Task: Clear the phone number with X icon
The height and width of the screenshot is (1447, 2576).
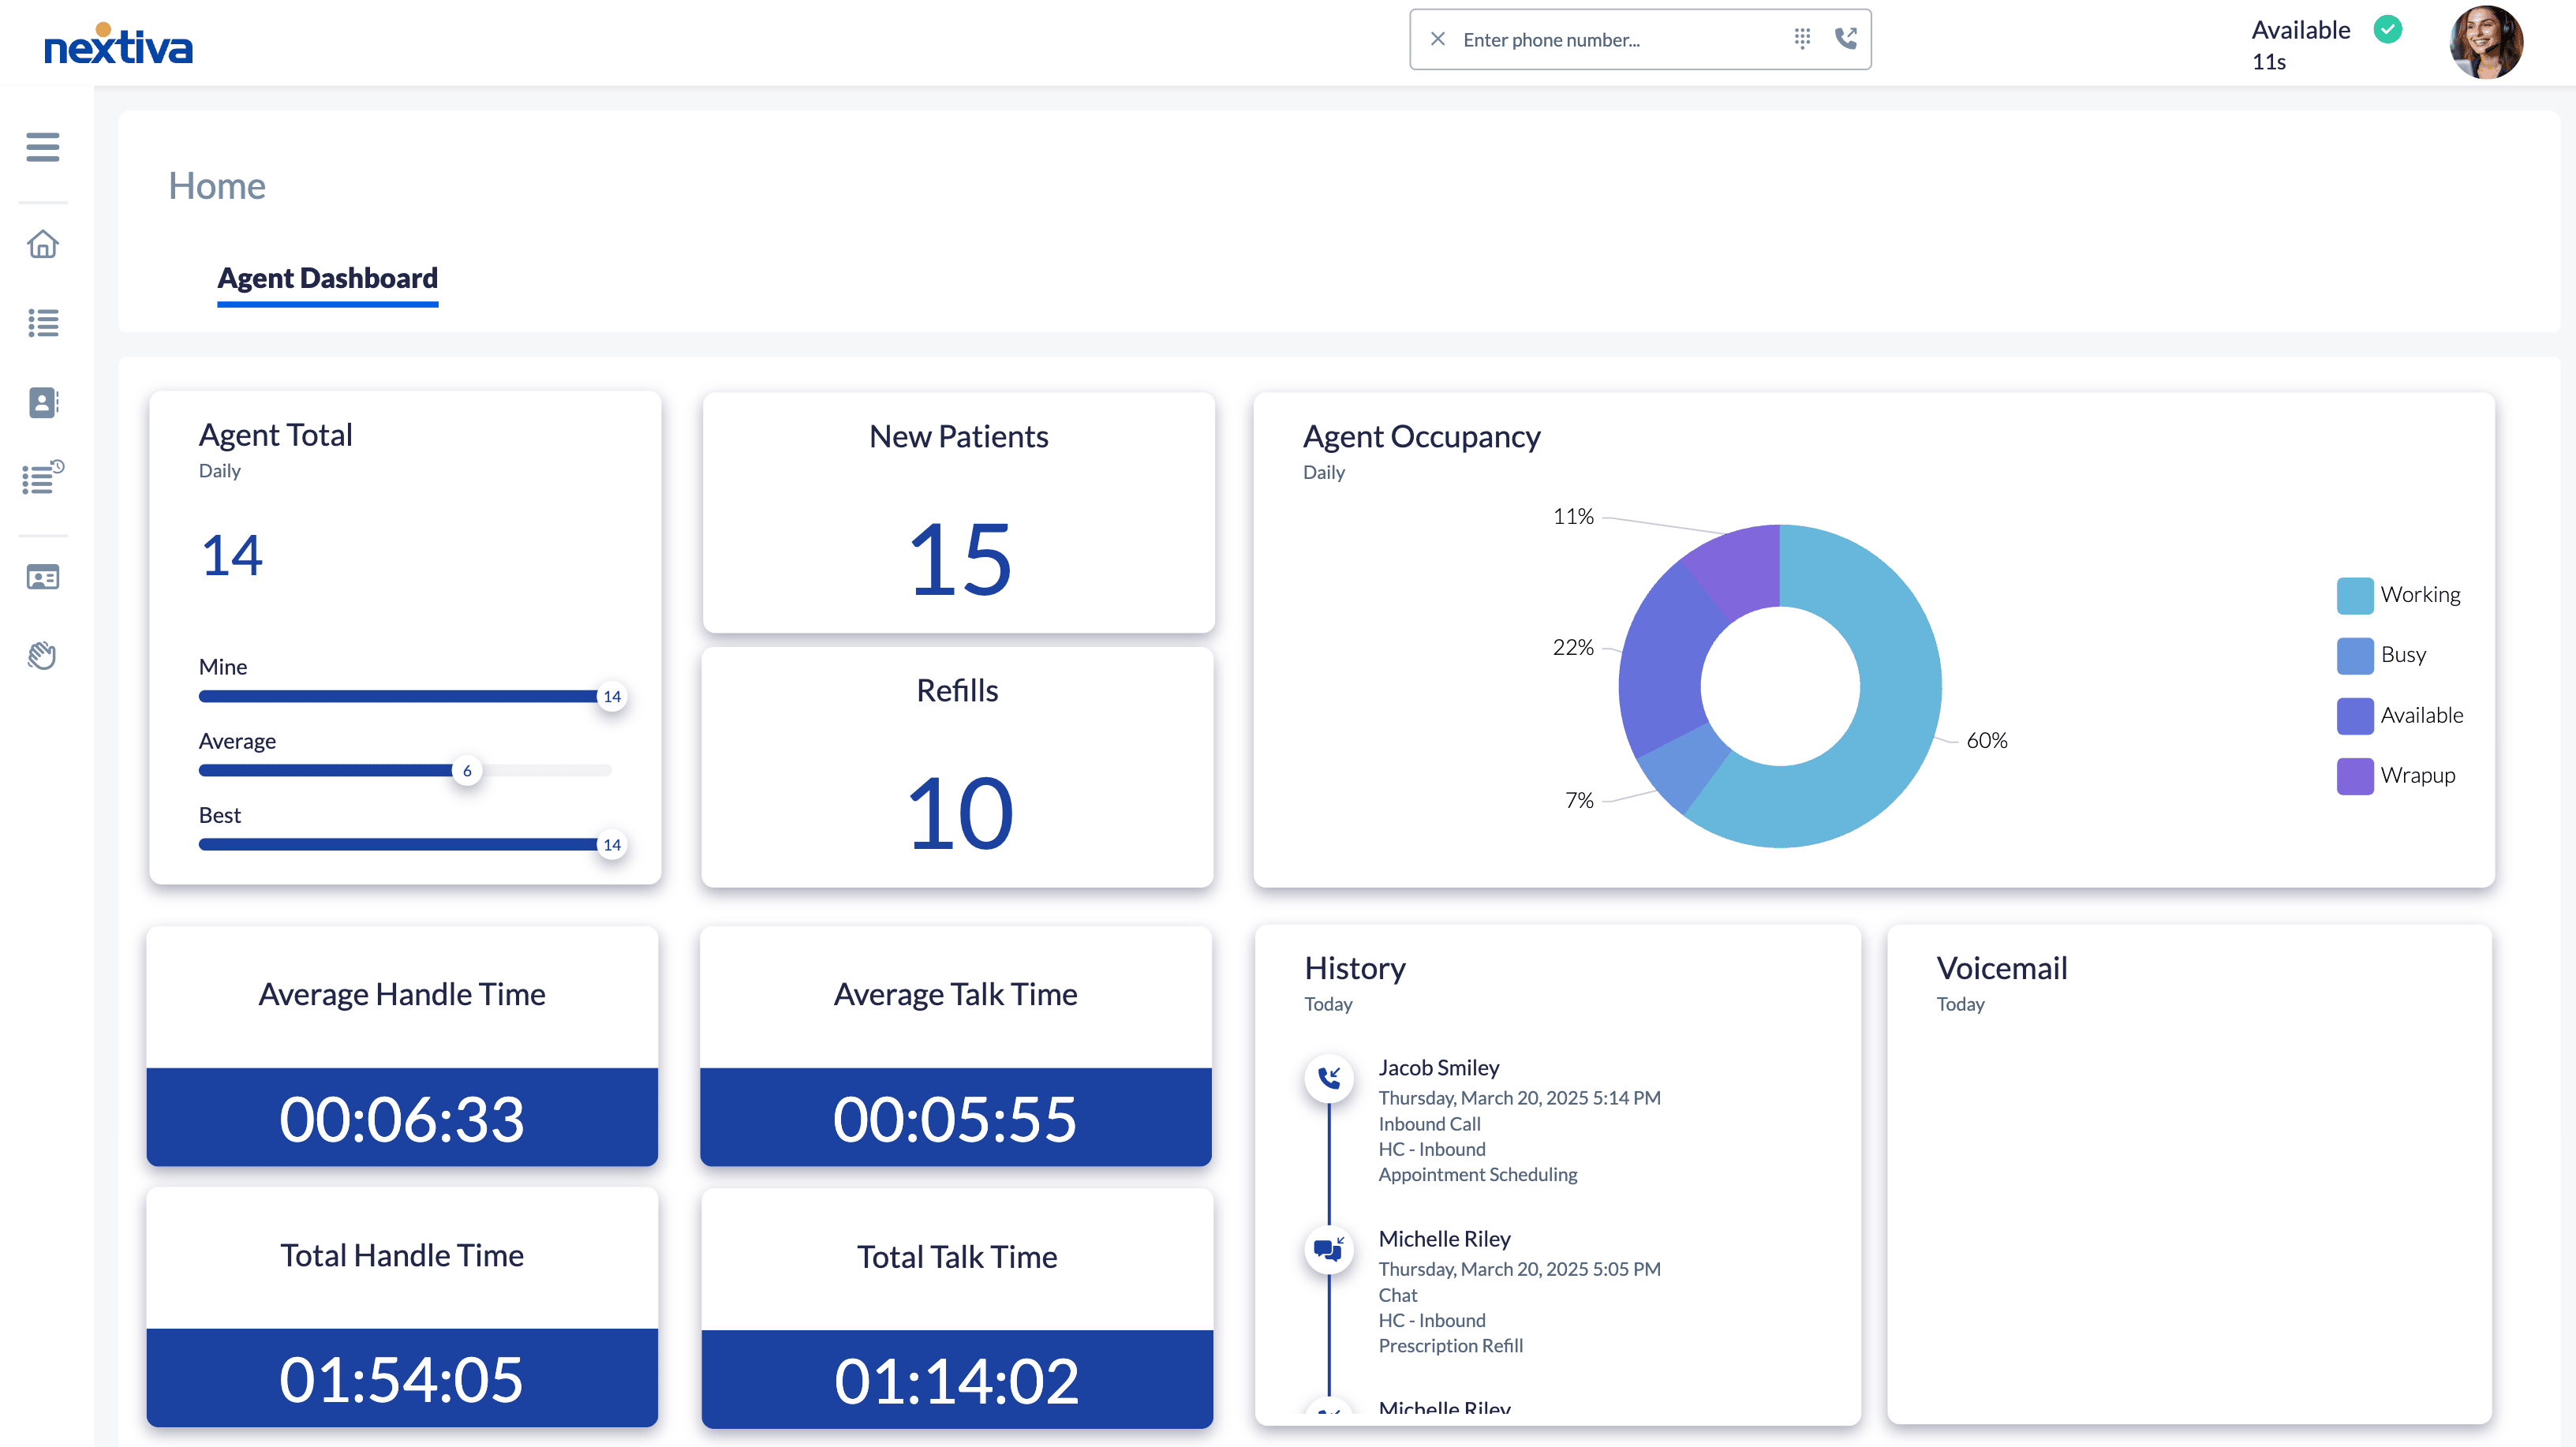Action: [x=1438, y=39]
